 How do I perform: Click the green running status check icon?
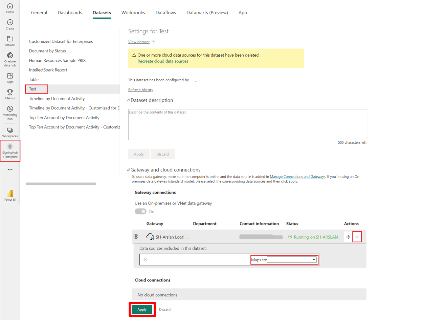click(x=290, y=237)
